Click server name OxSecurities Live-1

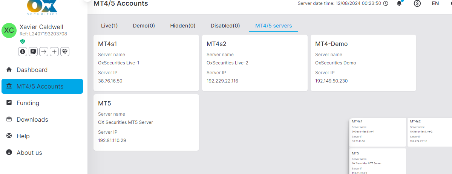119,63
